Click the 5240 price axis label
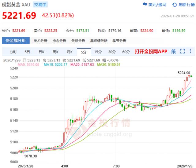This screenshot has height=168, width=196. point(14,68)
